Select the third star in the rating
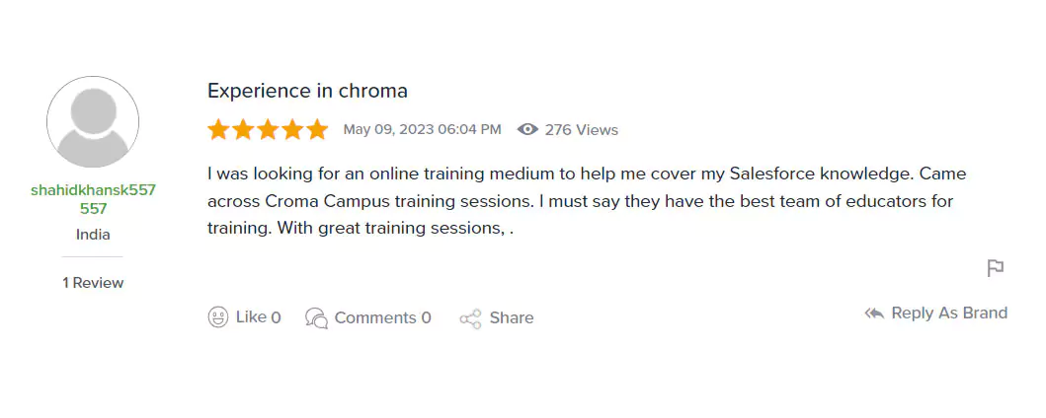Viewport: 1046px width, 418px height. pyautogui.click(x=268, y=129)
